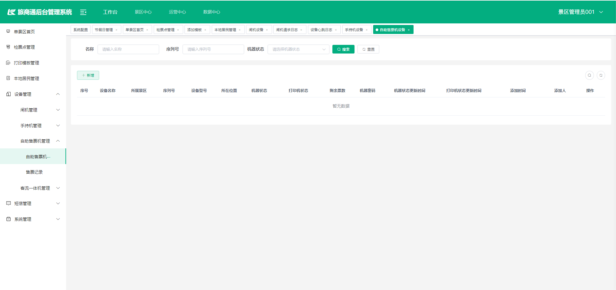616x290 pixels.
Task: Focus the 序列号 input field
Action: click(x=213, y=49)
